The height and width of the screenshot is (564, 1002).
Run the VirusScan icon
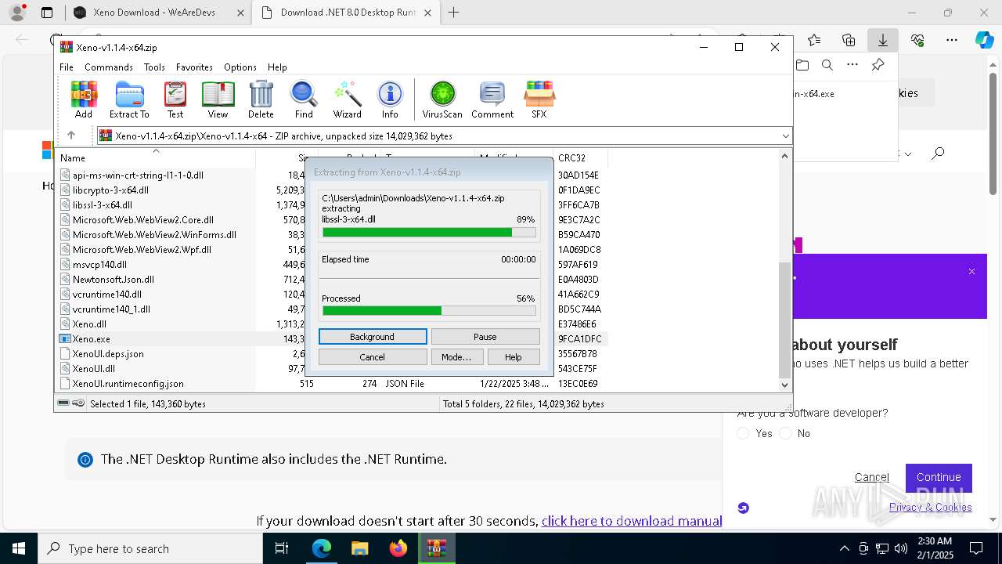click(x=442, y=99)
